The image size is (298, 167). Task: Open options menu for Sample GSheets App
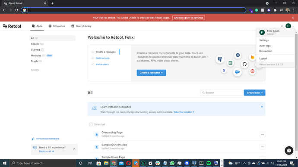coord(262,147)
